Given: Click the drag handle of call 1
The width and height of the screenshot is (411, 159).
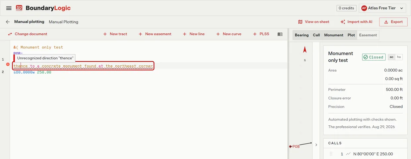Looking at the screenshot, I should (331, 154).
